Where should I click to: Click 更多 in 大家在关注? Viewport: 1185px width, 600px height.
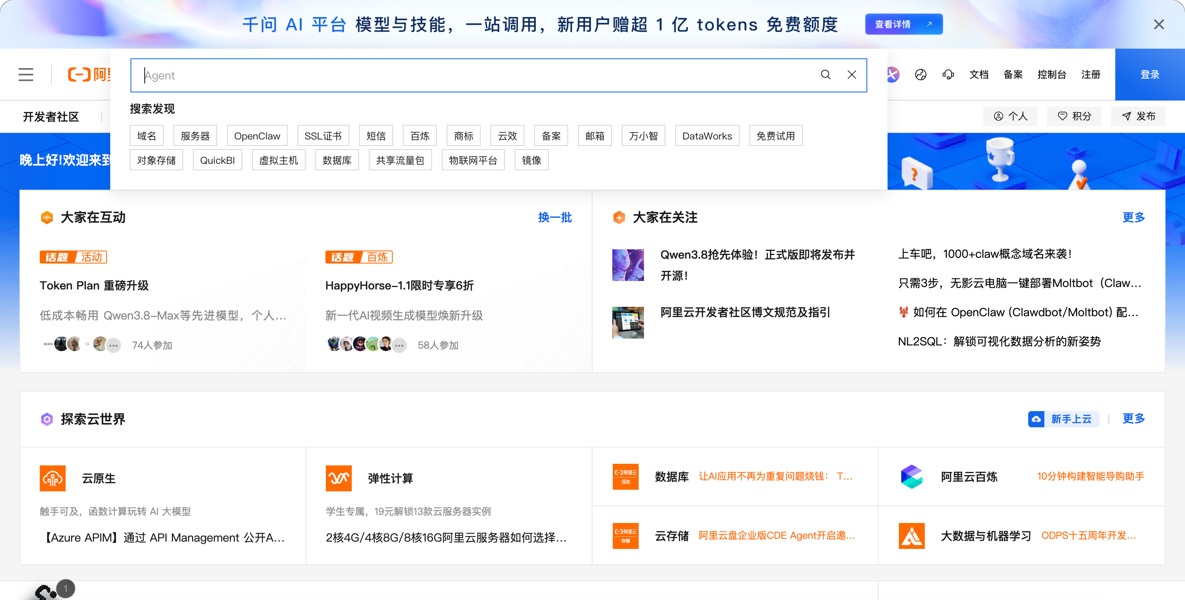click(1134, 217)
